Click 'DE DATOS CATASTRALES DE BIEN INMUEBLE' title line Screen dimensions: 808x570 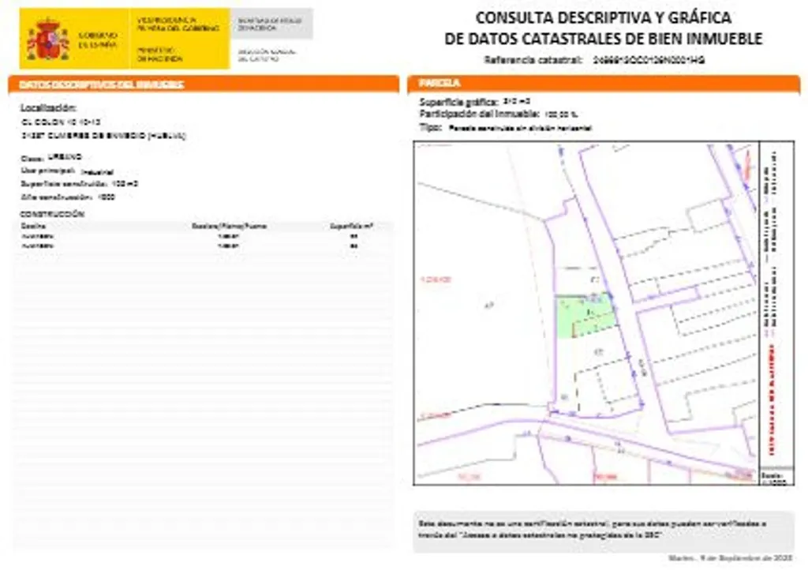point(603,39)
